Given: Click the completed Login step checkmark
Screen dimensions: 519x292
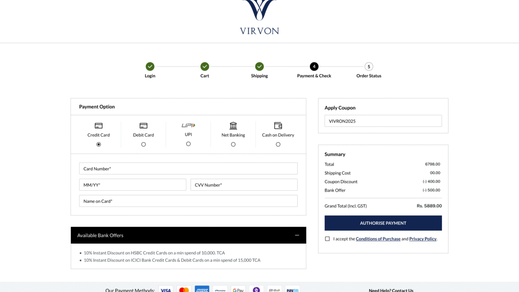Looking at the screenshot, I should tap(150, 66).
